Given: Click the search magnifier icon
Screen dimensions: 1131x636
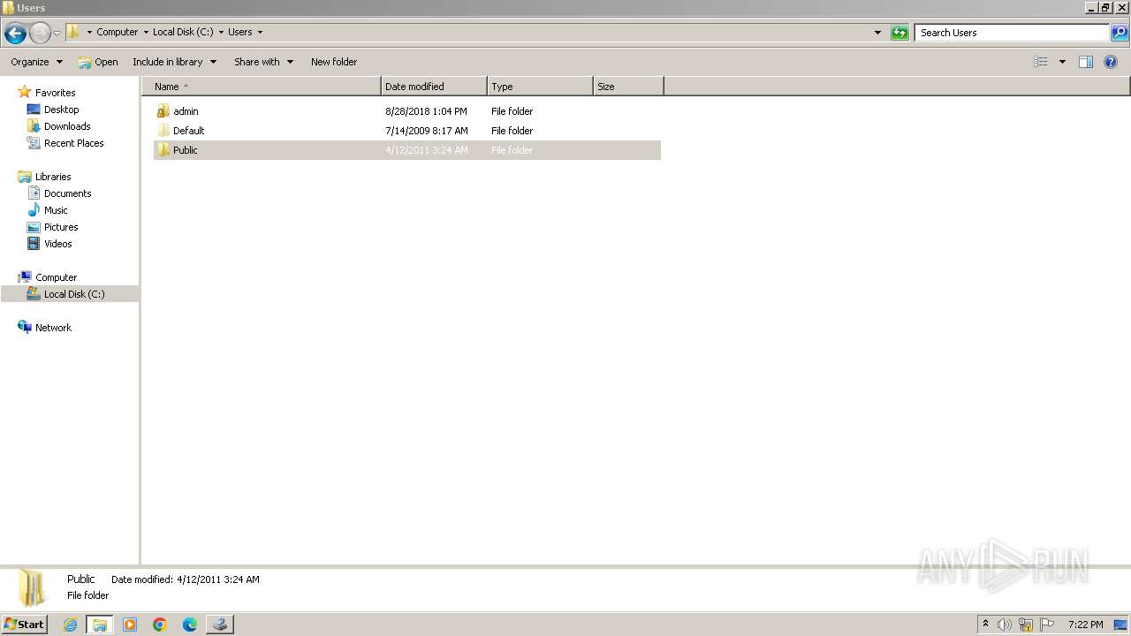Looking at the screenshot, I should (x=1119, y=33).
